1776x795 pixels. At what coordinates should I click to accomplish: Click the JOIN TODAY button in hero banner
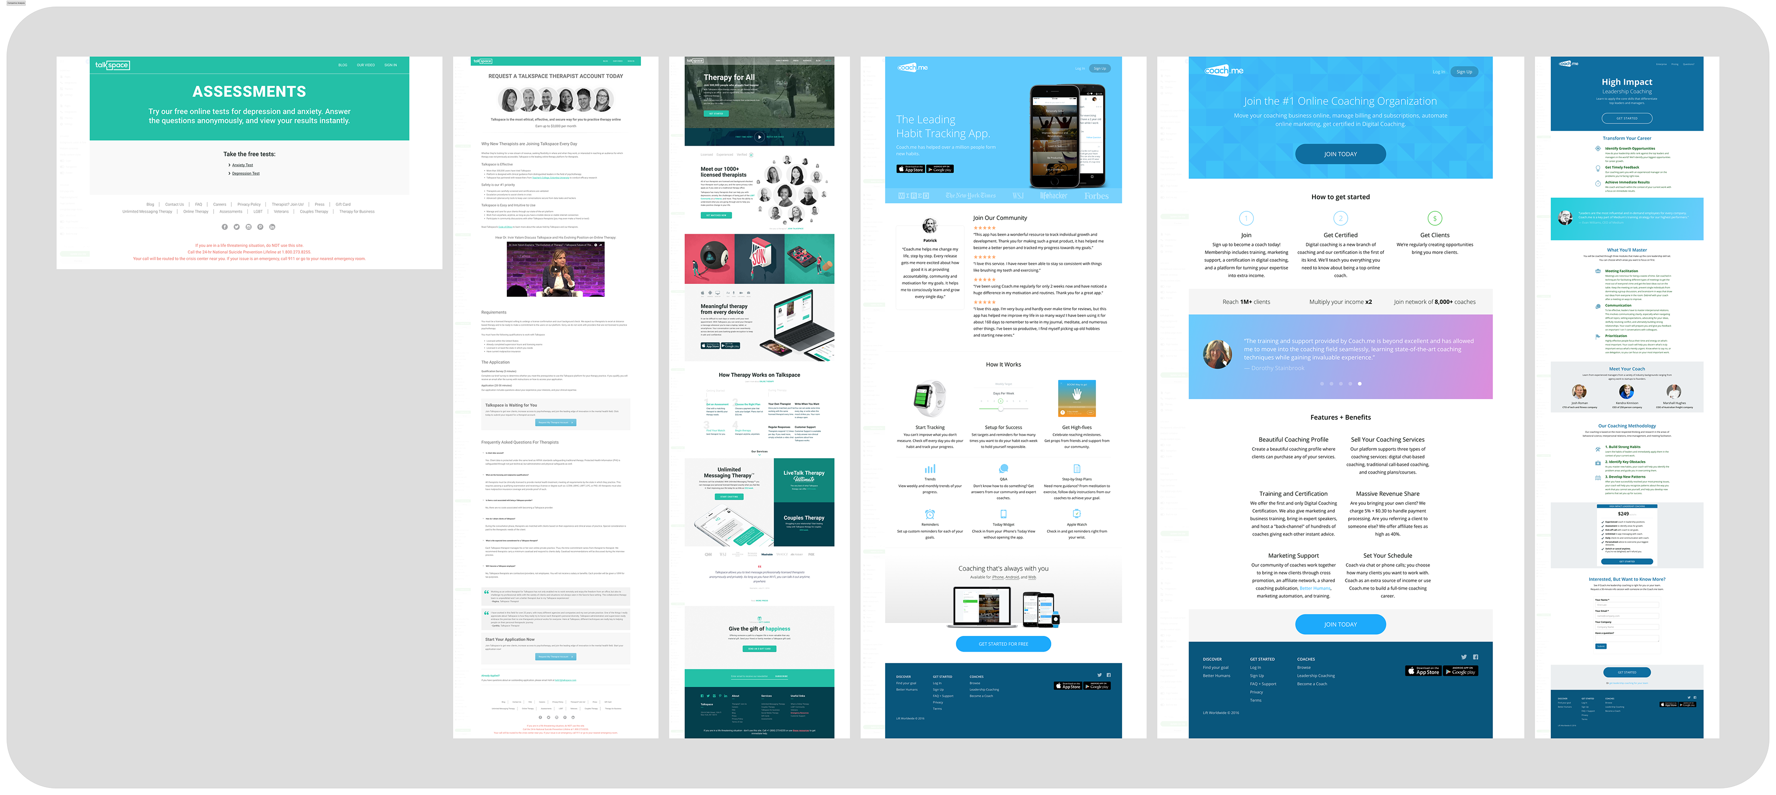1340,154
